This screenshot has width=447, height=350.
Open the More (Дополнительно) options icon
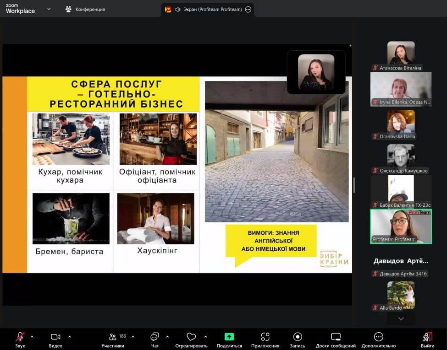tap(378, 337)
